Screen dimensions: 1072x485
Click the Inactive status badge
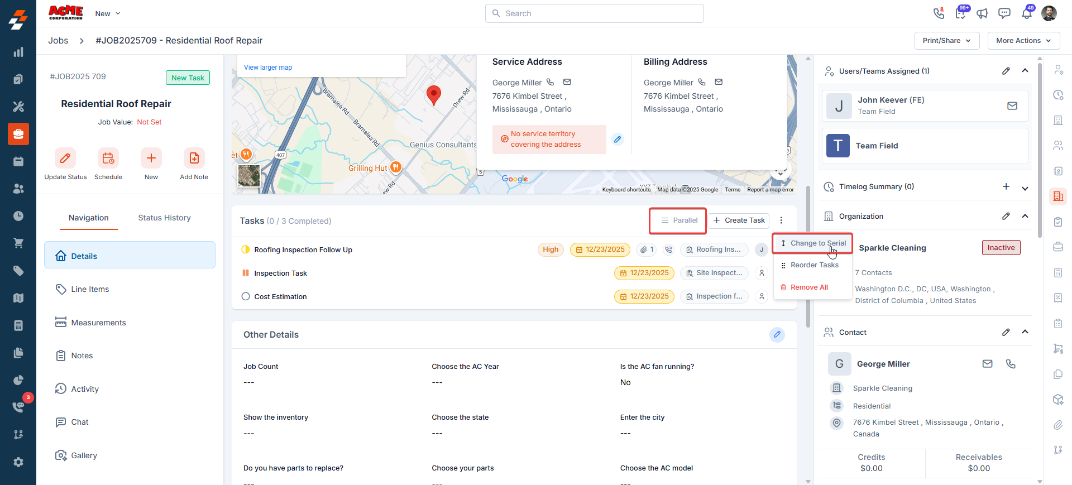[x=1001, y=248]
